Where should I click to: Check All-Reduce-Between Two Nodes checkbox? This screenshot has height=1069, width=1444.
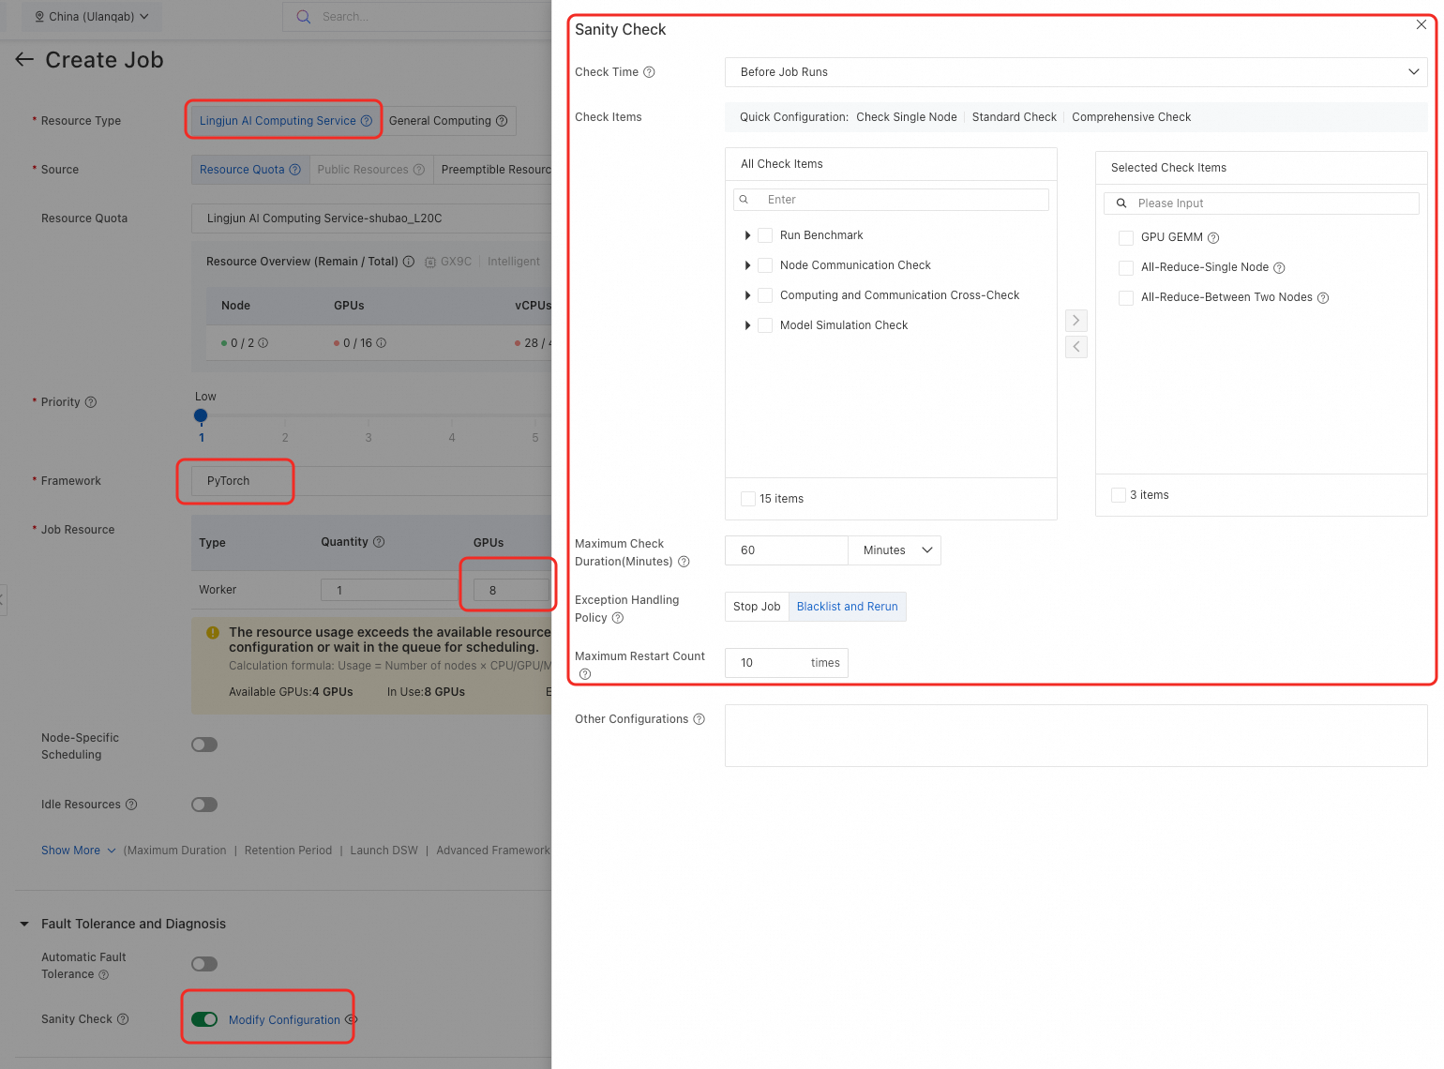(1126, 297)
